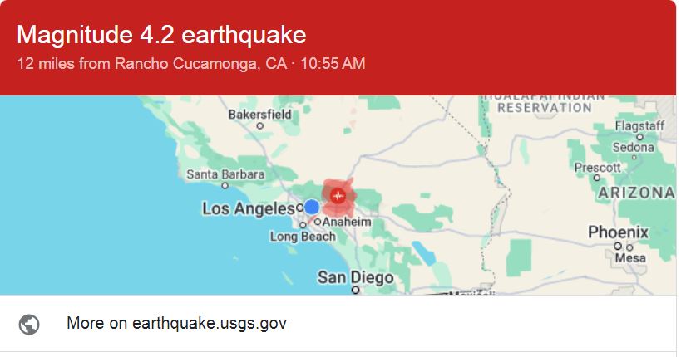Click the Los Angeles map label

249,208
